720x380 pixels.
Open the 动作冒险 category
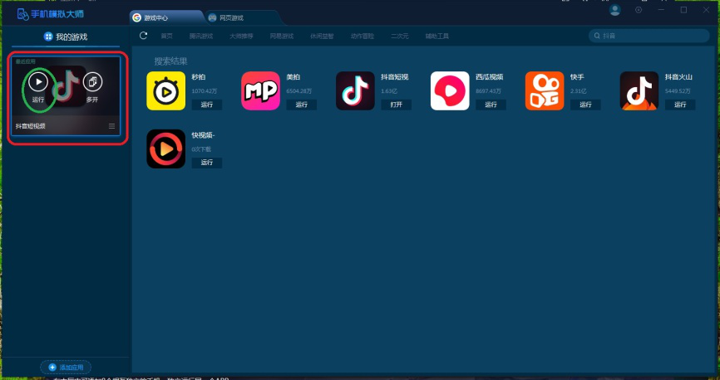(362, 36)
